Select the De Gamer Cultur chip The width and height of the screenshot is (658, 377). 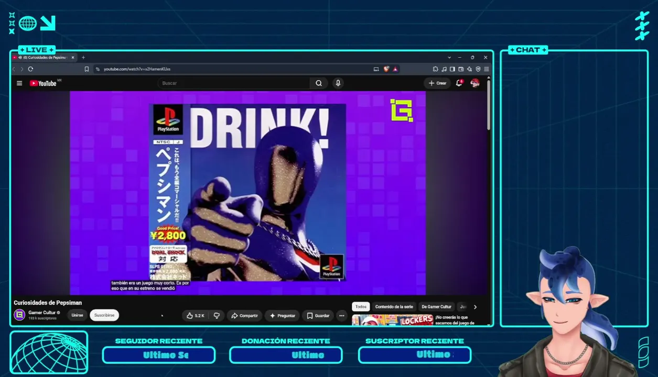click(436, 307)
